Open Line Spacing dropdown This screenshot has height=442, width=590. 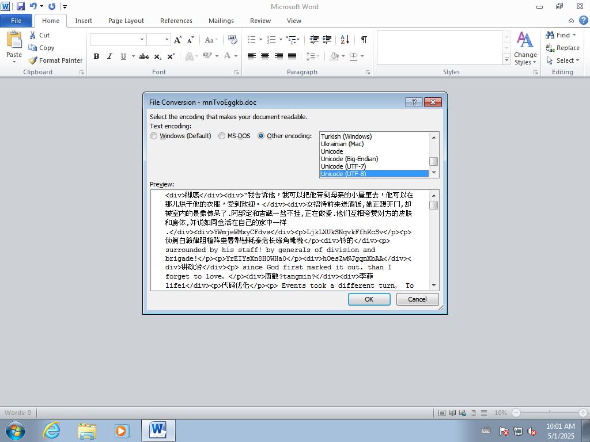coord(313,56)
